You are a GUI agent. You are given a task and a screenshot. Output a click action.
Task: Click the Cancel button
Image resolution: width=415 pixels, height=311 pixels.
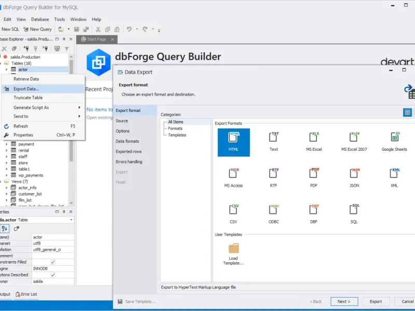(405, 302)
